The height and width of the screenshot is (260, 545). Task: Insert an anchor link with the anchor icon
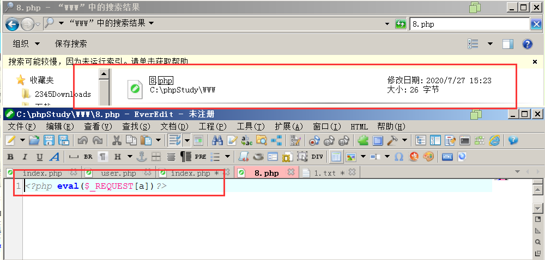tap(141, 157)
